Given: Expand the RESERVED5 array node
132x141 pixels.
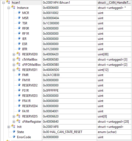Looking at the screenshot, I should pos(14,116).
